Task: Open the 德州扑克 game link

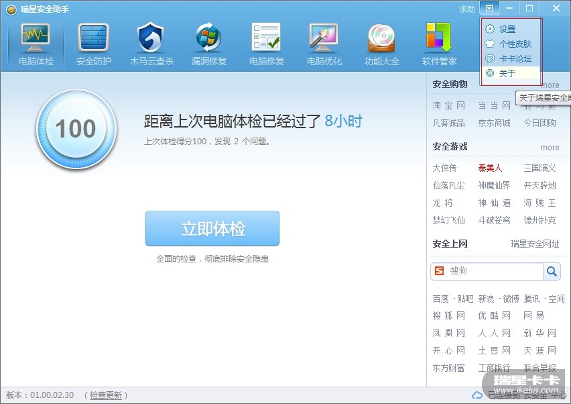Action: (x=540, y=220)
